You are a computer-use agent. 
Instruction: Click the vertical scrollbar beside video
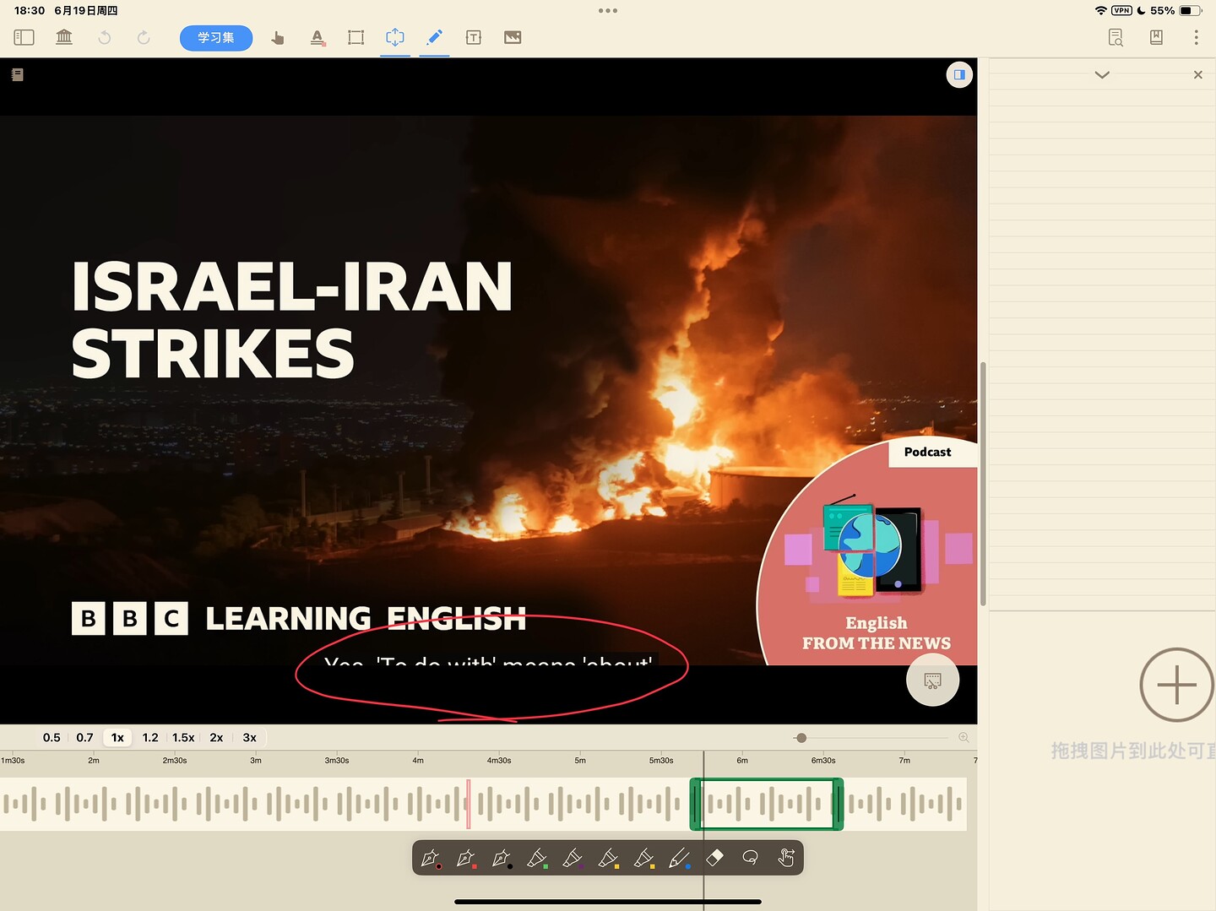coord(983,484)
